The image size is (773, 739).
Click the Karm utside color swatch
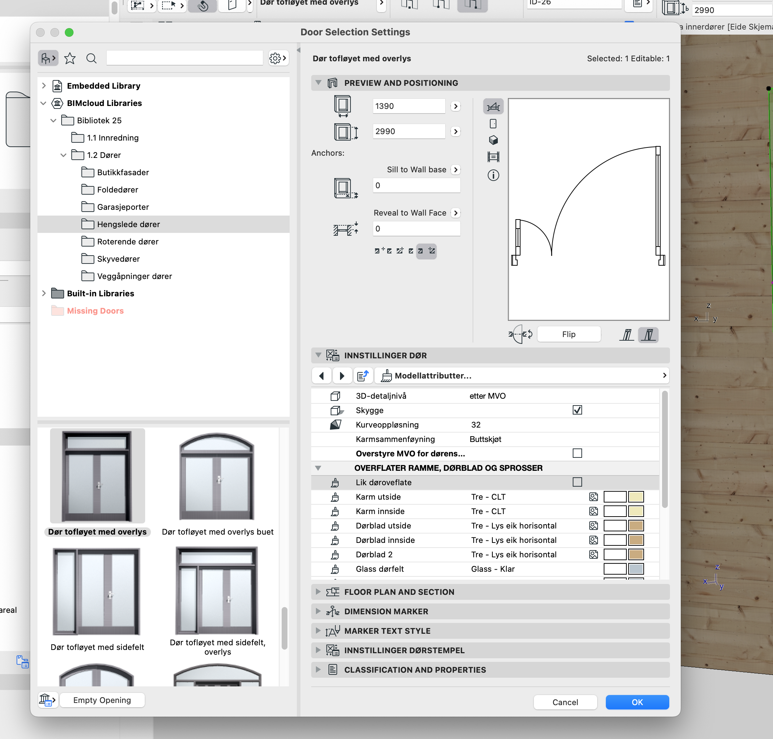coord(636,497)
